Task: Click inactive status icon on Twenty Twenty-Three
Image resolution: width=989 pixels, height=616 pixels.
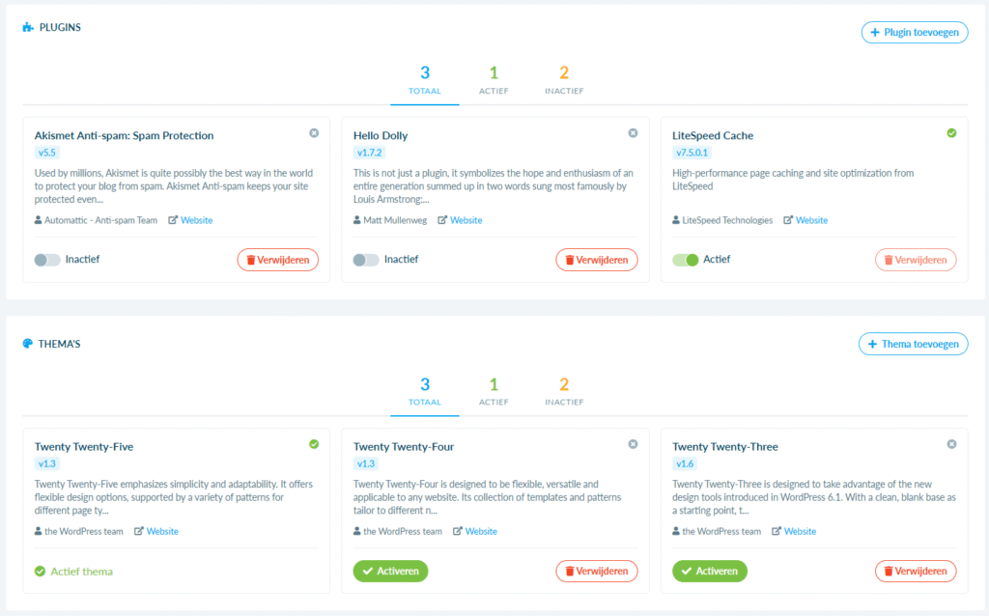Action: click(951, 444)
